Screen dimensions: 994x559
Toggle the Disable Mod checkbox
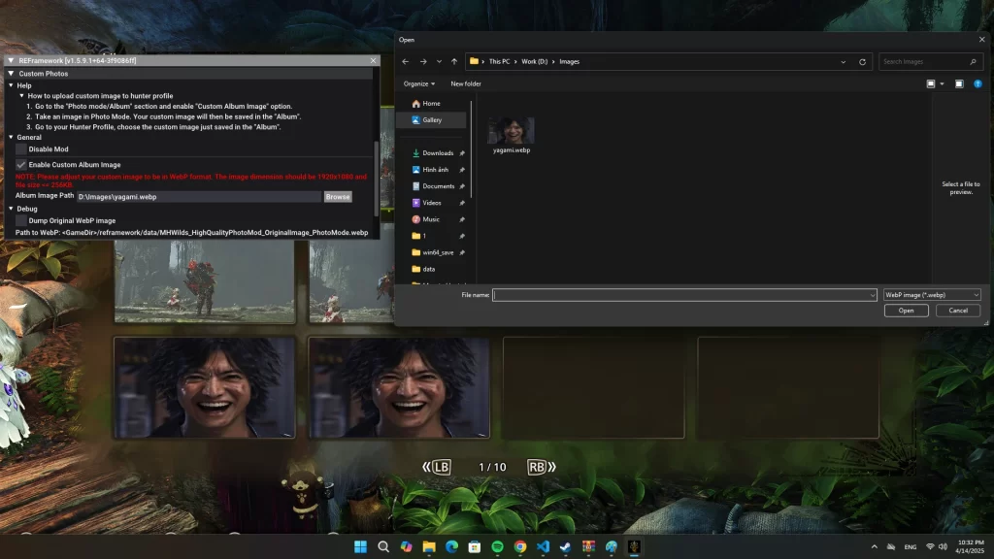[21, 149]
